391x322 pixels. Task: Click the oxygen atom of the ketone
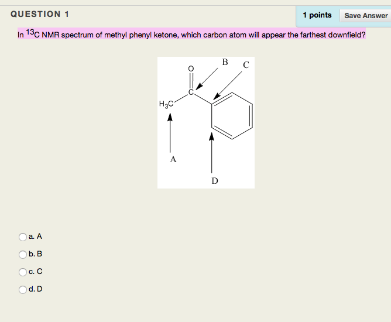[x=190, y=69]
